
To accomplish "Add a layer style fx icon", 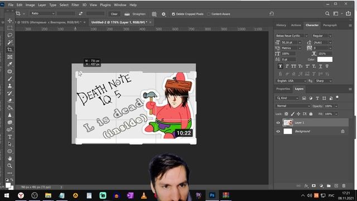I will pyautogui.click(x=306, y=186).
